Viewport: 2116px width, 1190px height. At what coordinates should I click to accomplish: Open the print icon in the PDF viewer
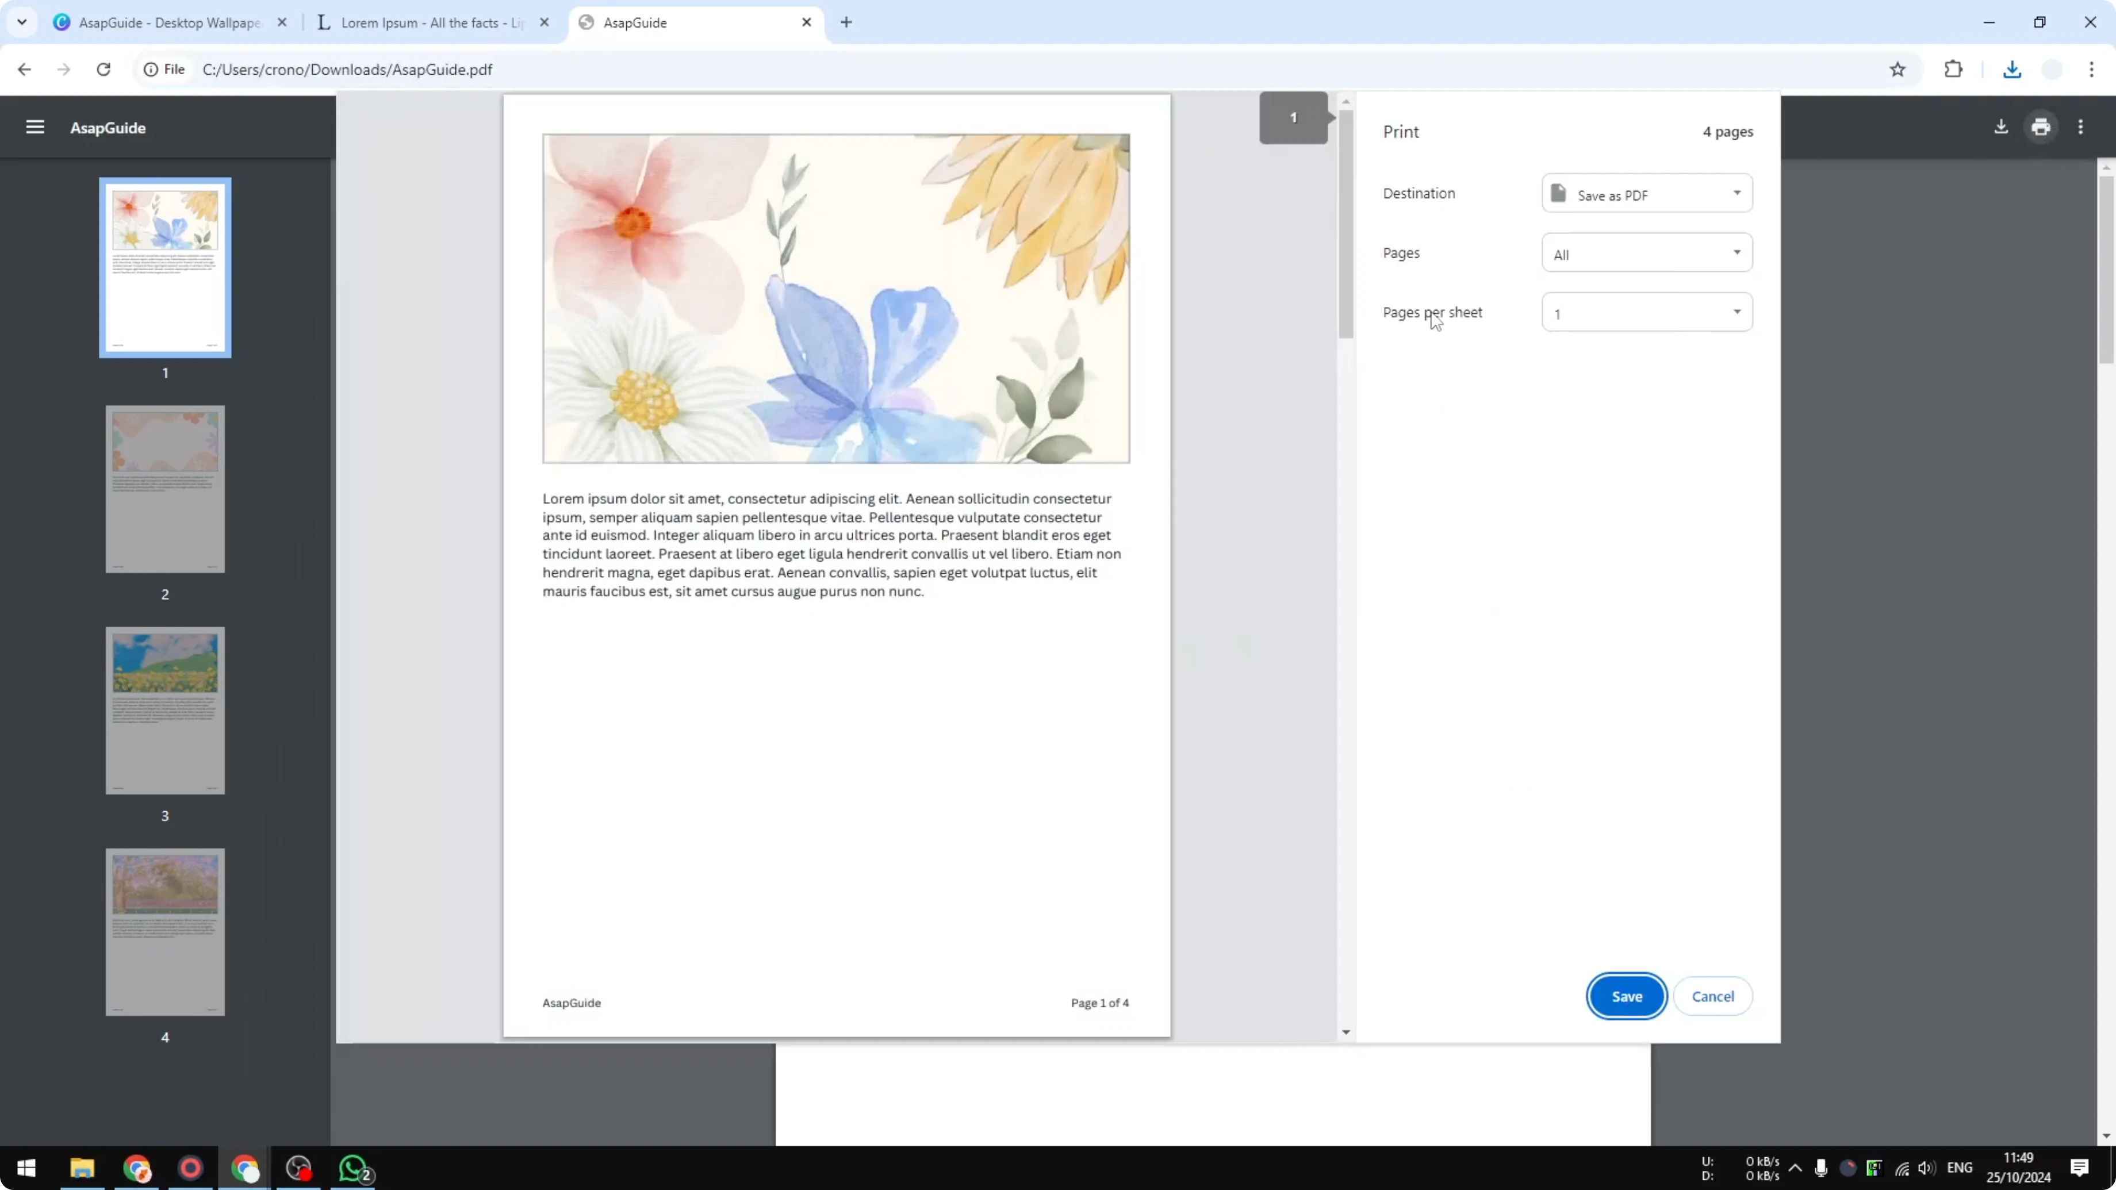[2041, 126]
